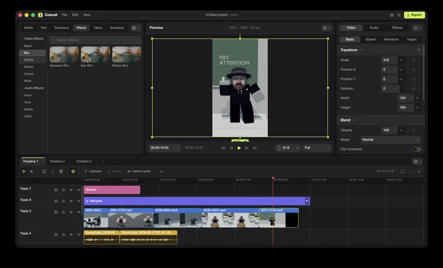Lock Track 7
Image resolution: width=443 pixels, height=268 pixels.
click(64, 190)
